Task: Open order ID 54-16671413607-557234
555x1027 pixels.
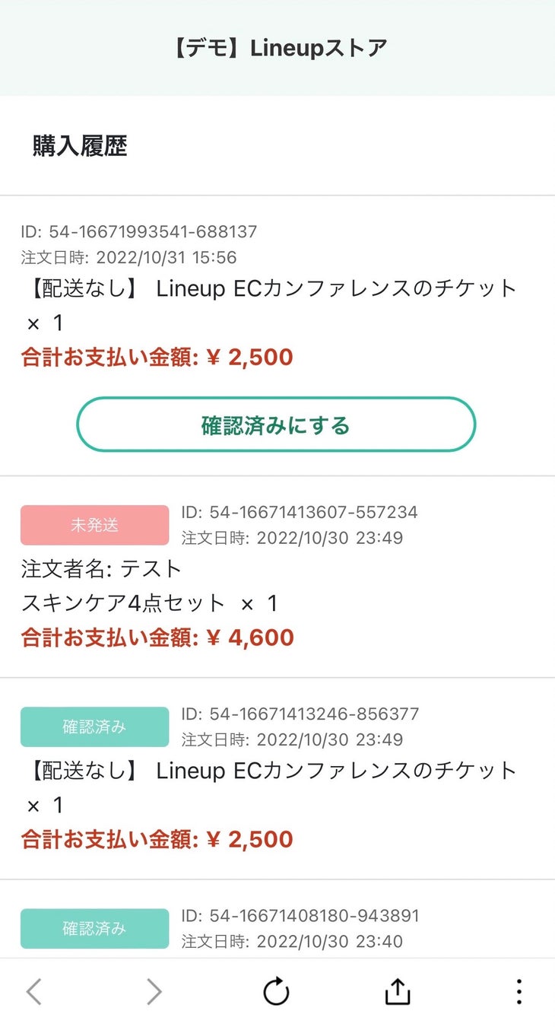Action: tap(300, 512)
